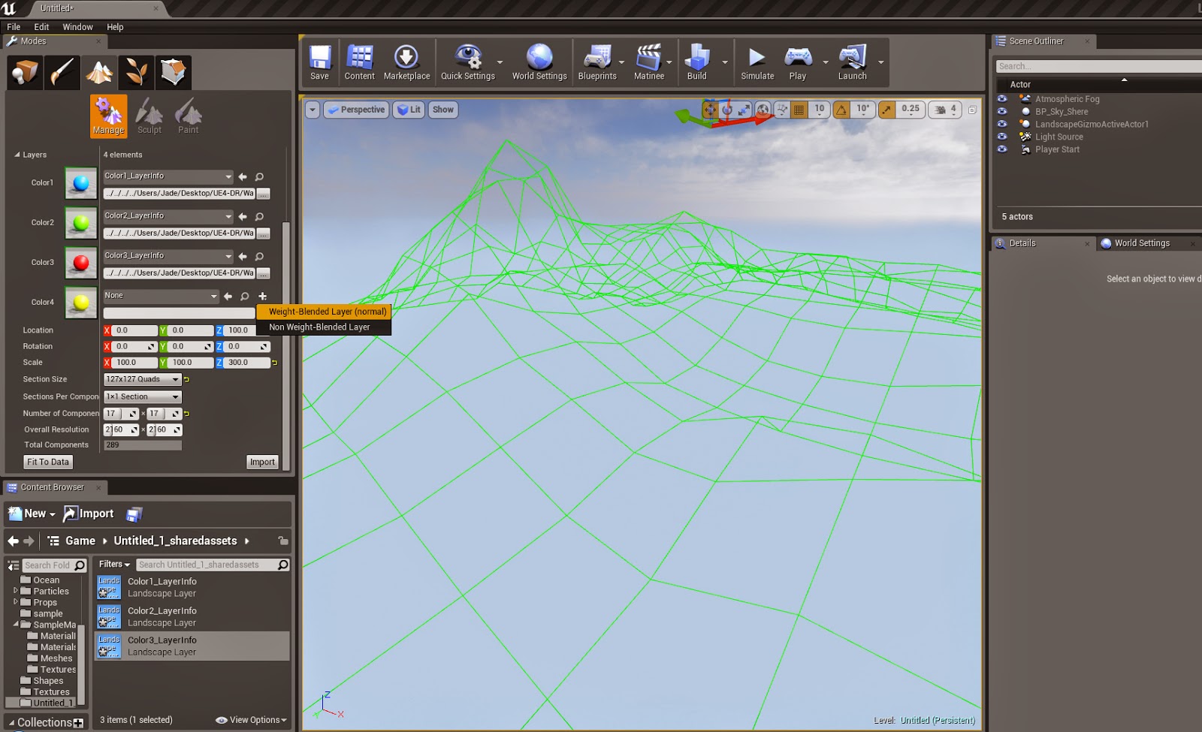Open Matinee toolbar menu
Viewport: 1202px width, 732px height.
(649, 62)
